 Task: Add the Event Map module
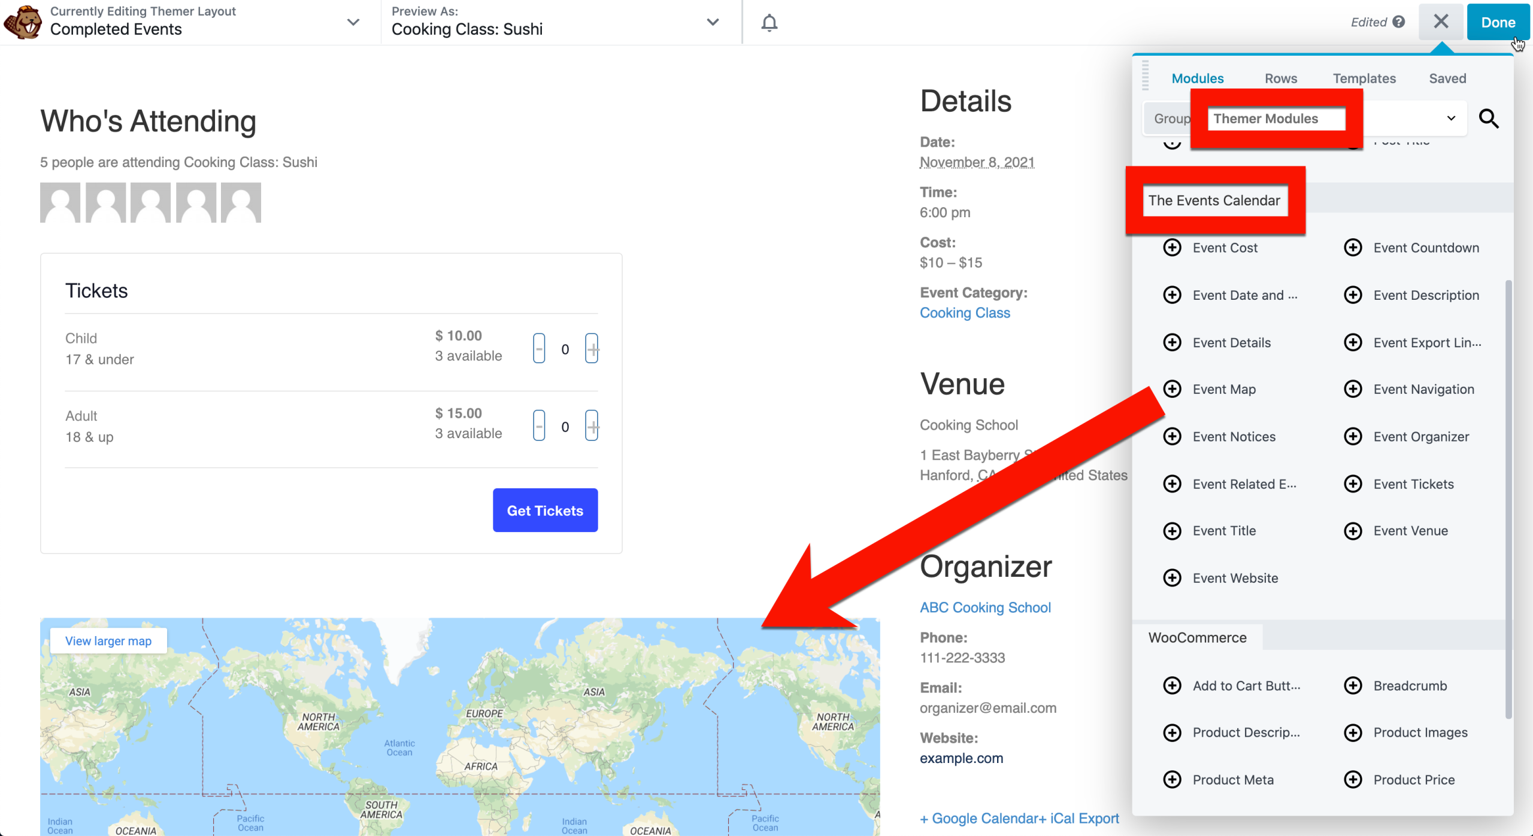[x=1210, y=390]
